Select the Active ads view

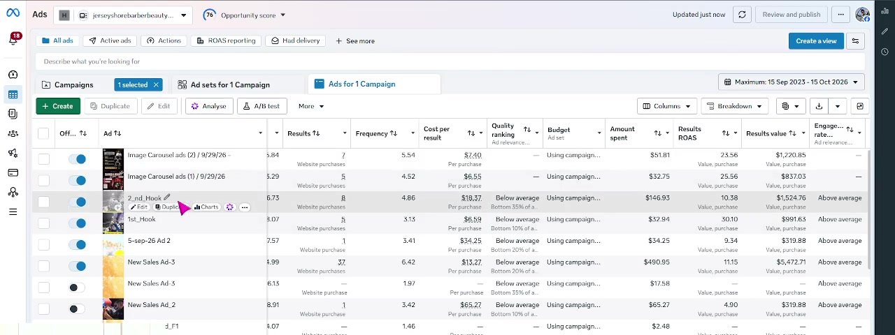click(x=110, y=40)
